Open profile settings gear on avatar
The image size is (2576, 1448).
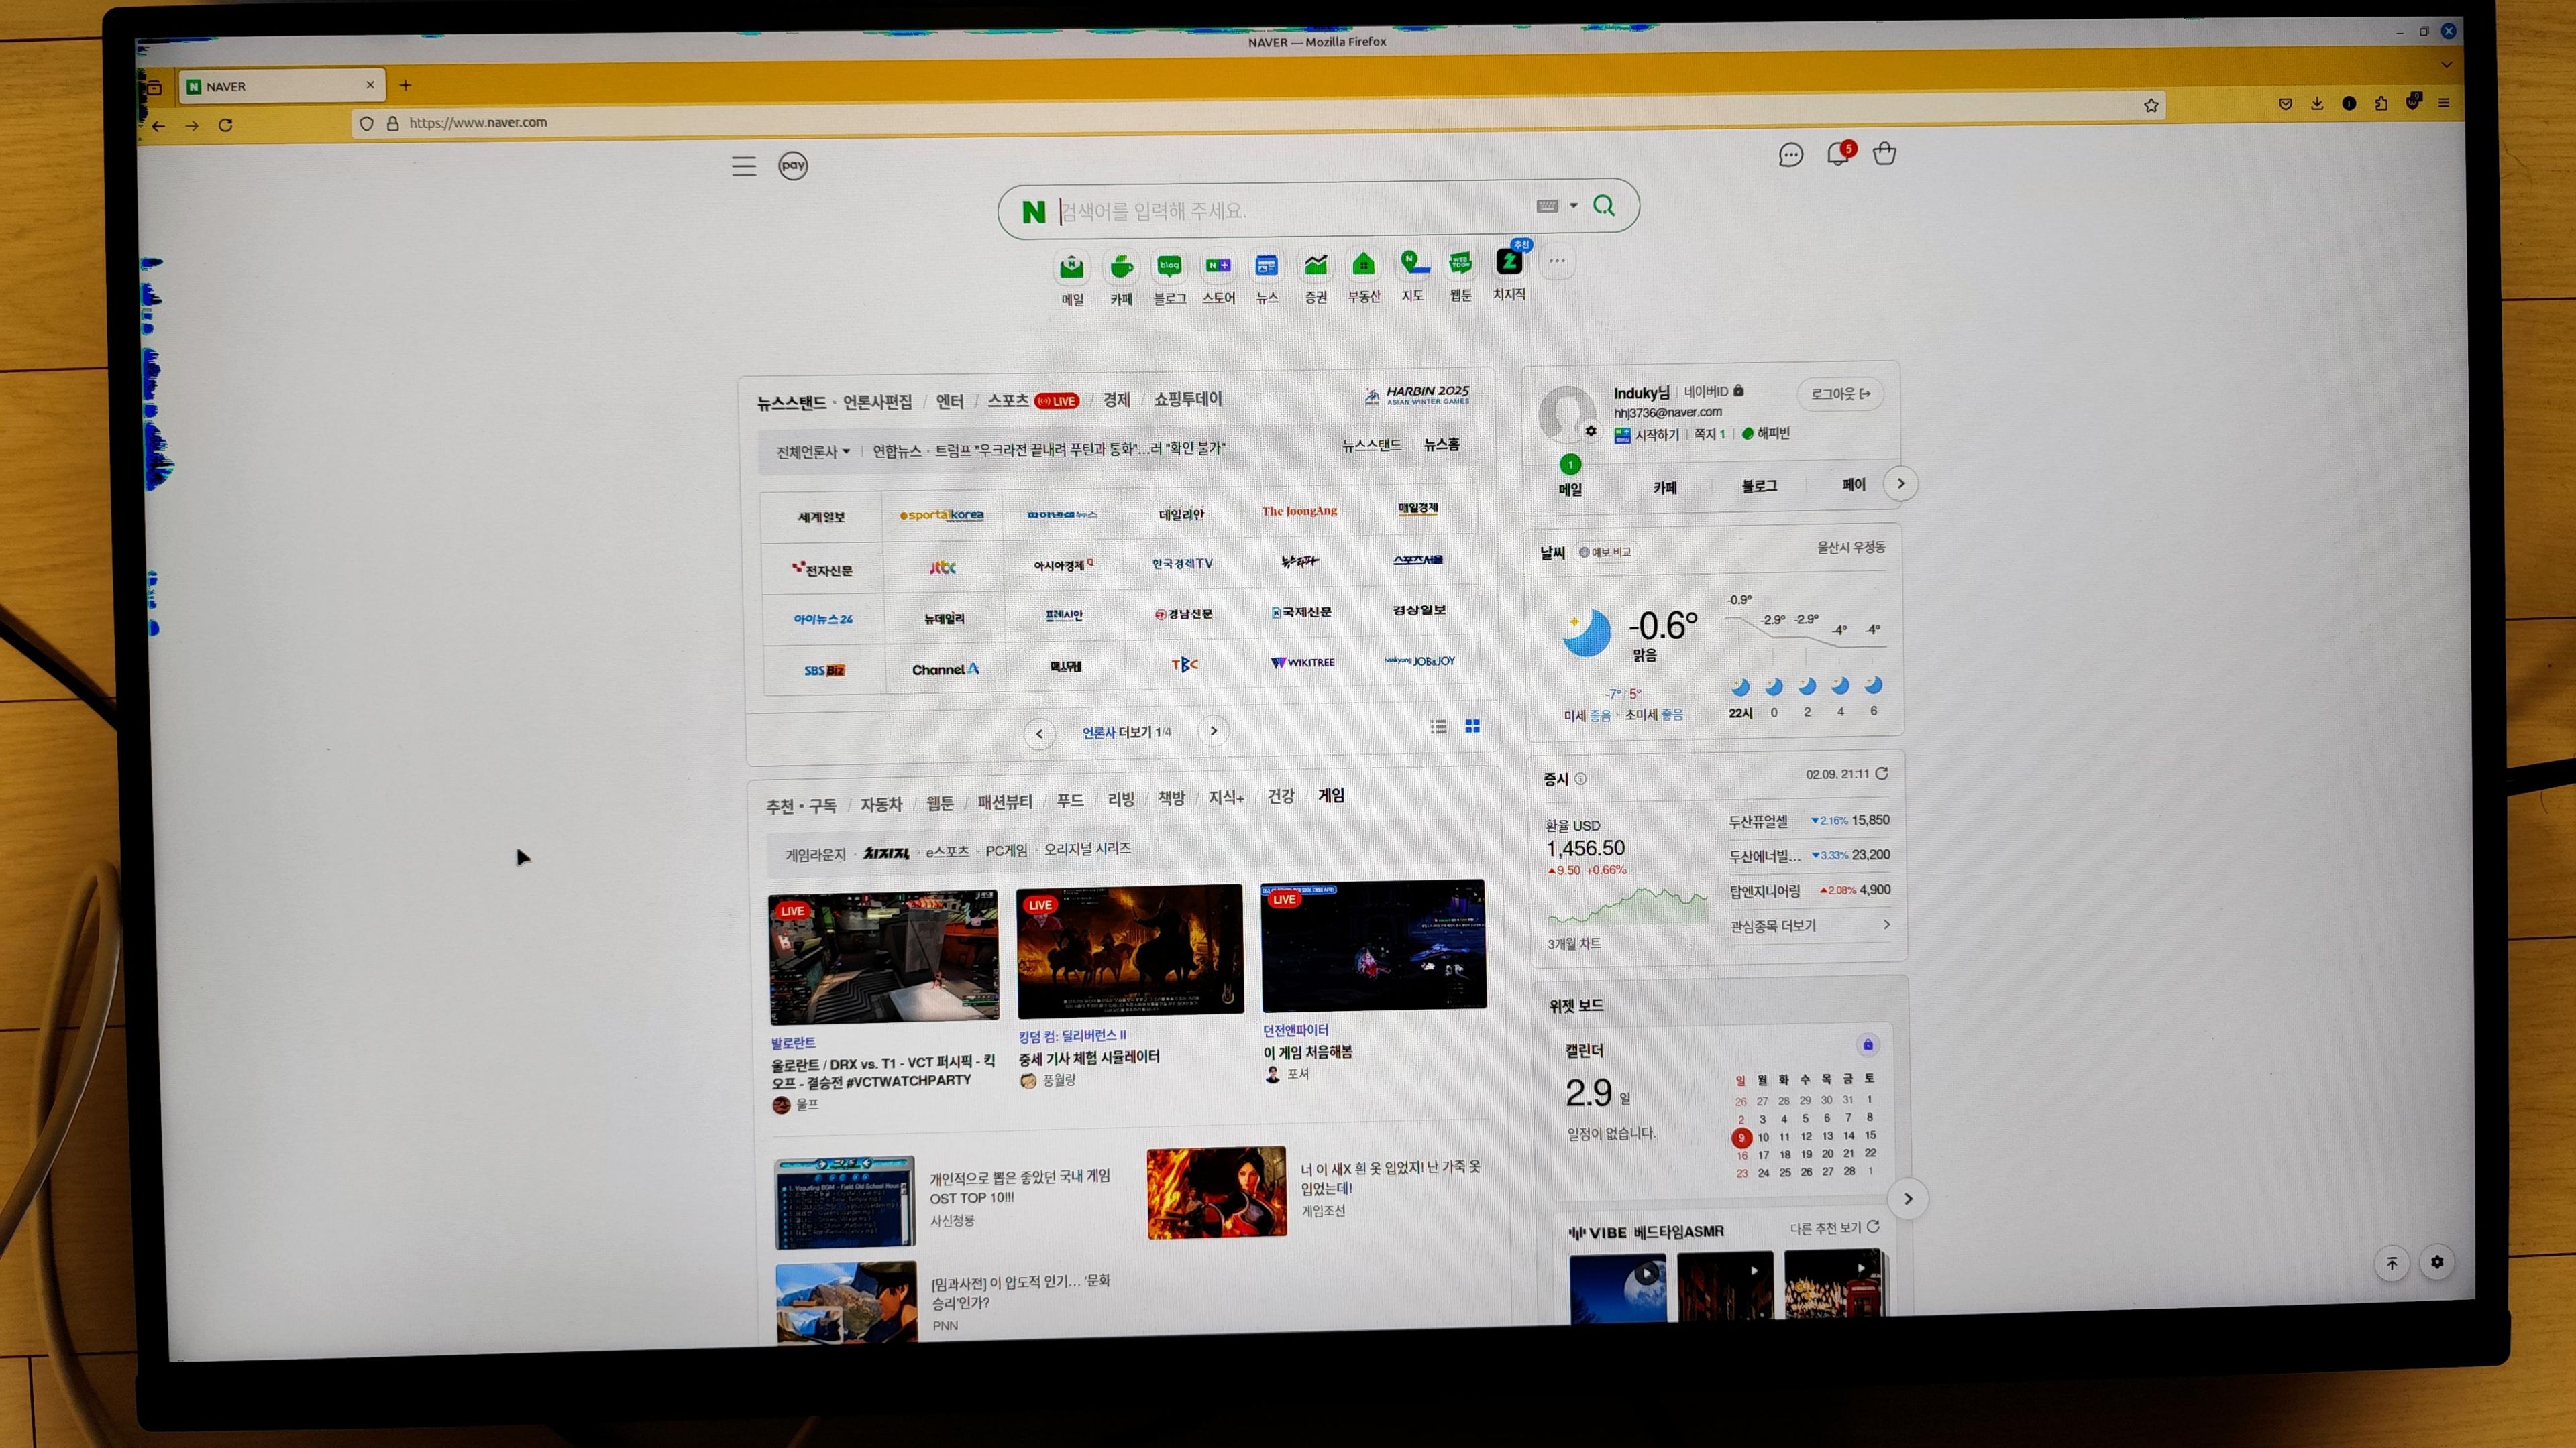pyautogui.click(x=1591, y=430)
